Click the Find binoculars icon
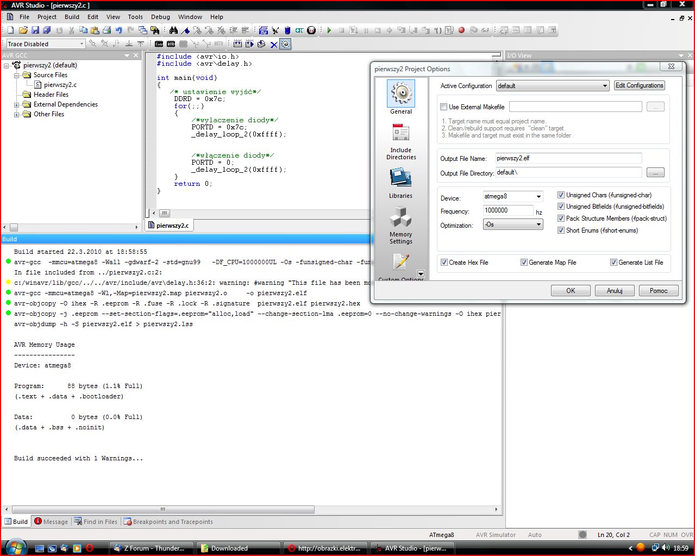Image resolution: width=695 pixels, height=556 pixels. (173, 30)
